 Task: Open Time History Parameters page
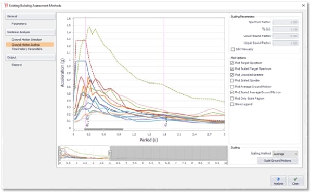pos(27,49)
